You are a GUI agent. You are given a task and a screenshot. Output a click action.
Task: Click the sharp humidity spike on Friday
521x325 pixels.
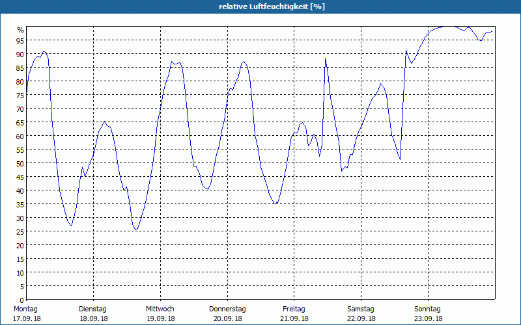click(325, 58)
